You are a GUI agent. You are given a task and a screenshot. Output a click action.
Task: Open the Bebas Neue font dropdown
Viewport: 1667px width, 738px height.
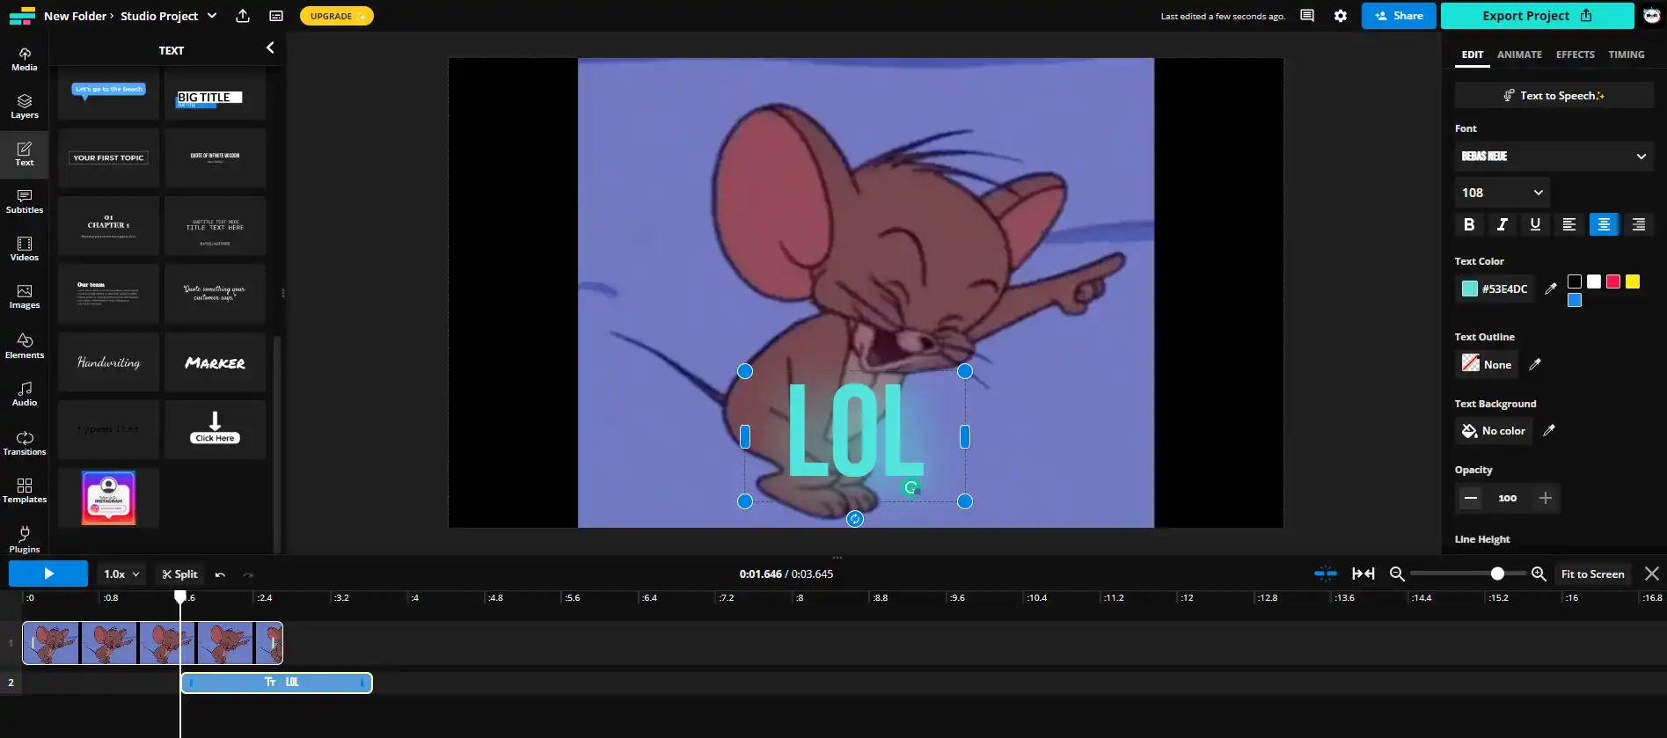[x=1554, y=156]
